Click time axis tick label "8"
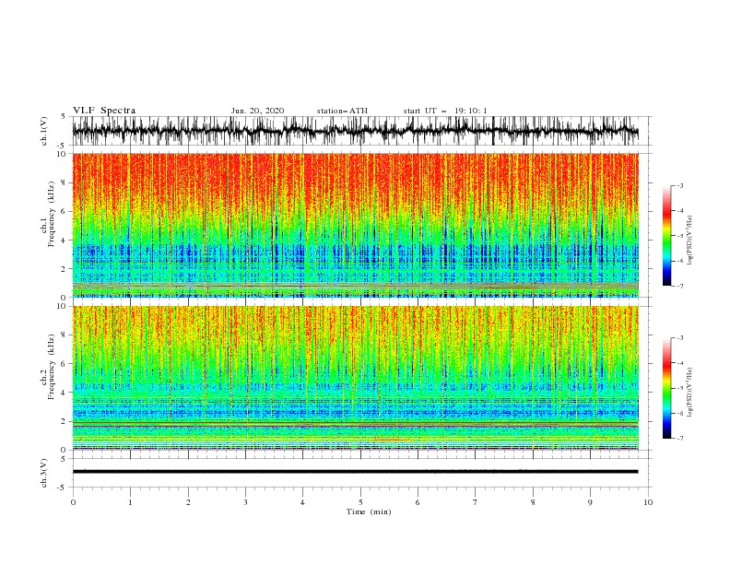The width and height of the screenshot is (730, 564). point(533,502)
